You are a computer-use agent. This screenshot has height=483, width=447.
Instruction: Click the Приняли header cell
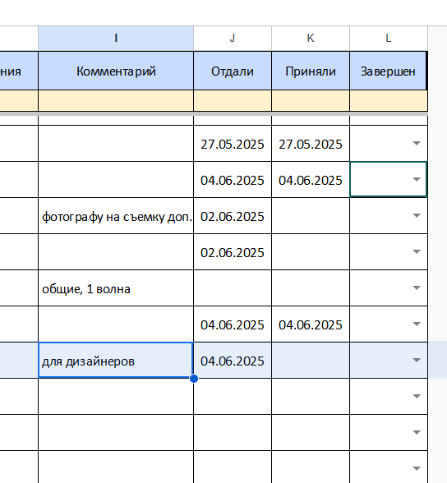pyautogui.click(x=311, y=71)
